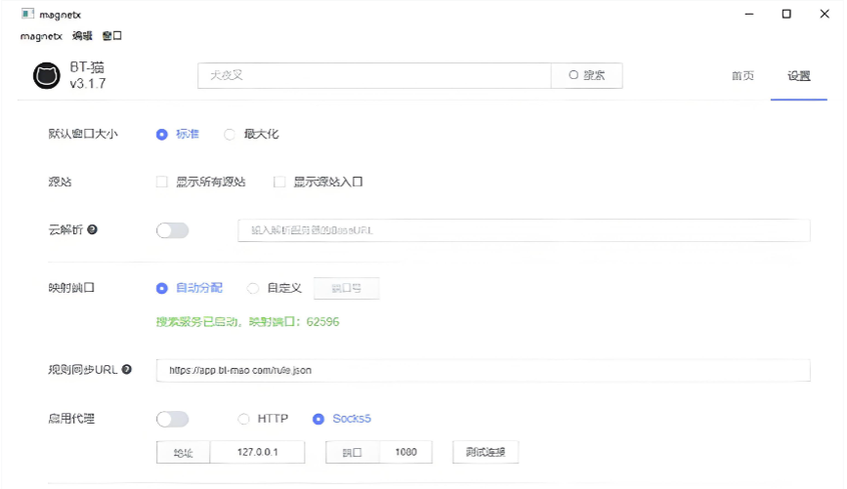Click the cloud parse BaseURL input field
Screen dimensions: 847x489
click(524, 230)
